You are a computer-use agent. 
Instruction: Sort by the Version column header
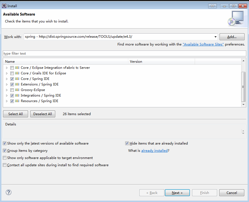pos(162,61)
